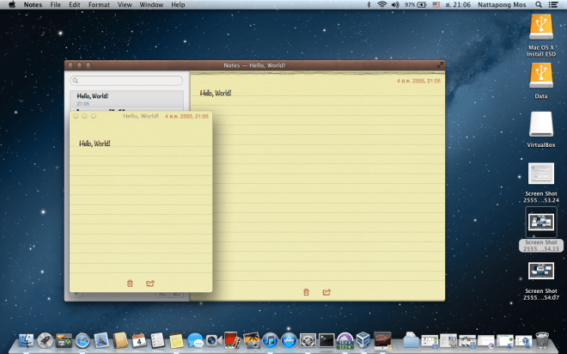Open Spotlight search magnifier in menu bar

[x=539, y=5]
